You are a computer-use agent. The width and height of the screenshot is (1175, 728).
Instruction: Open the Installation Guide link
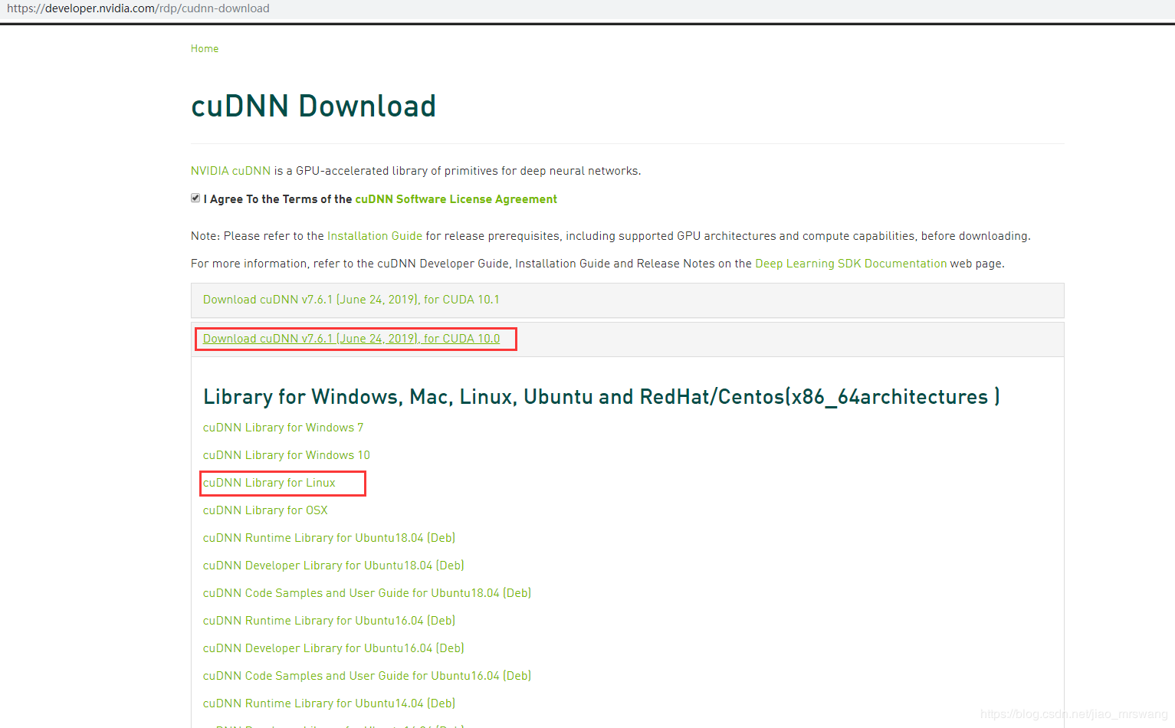point(375,236)
